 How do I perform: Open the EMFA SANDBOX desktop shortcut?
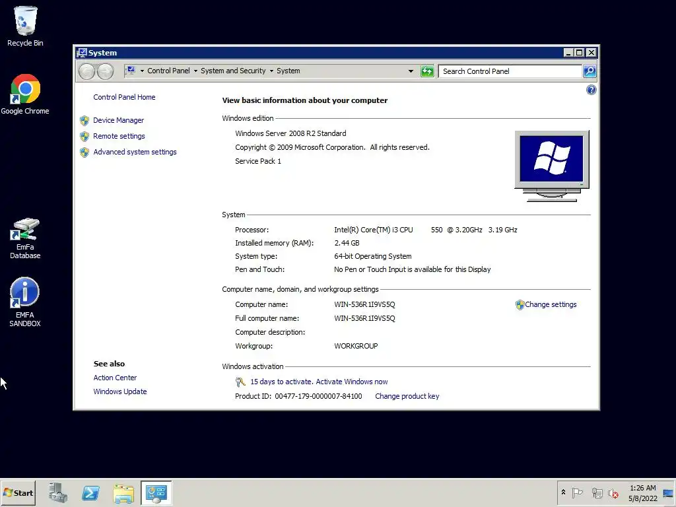pyautogui.click(x=25, y=302)
